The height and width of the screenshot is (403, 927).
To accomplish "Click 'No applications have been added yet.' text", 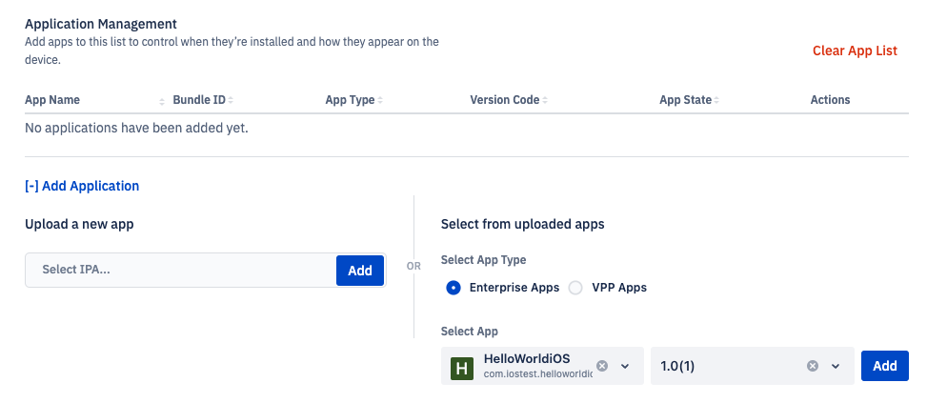I will pyautogui.click(x=136, y=128).
